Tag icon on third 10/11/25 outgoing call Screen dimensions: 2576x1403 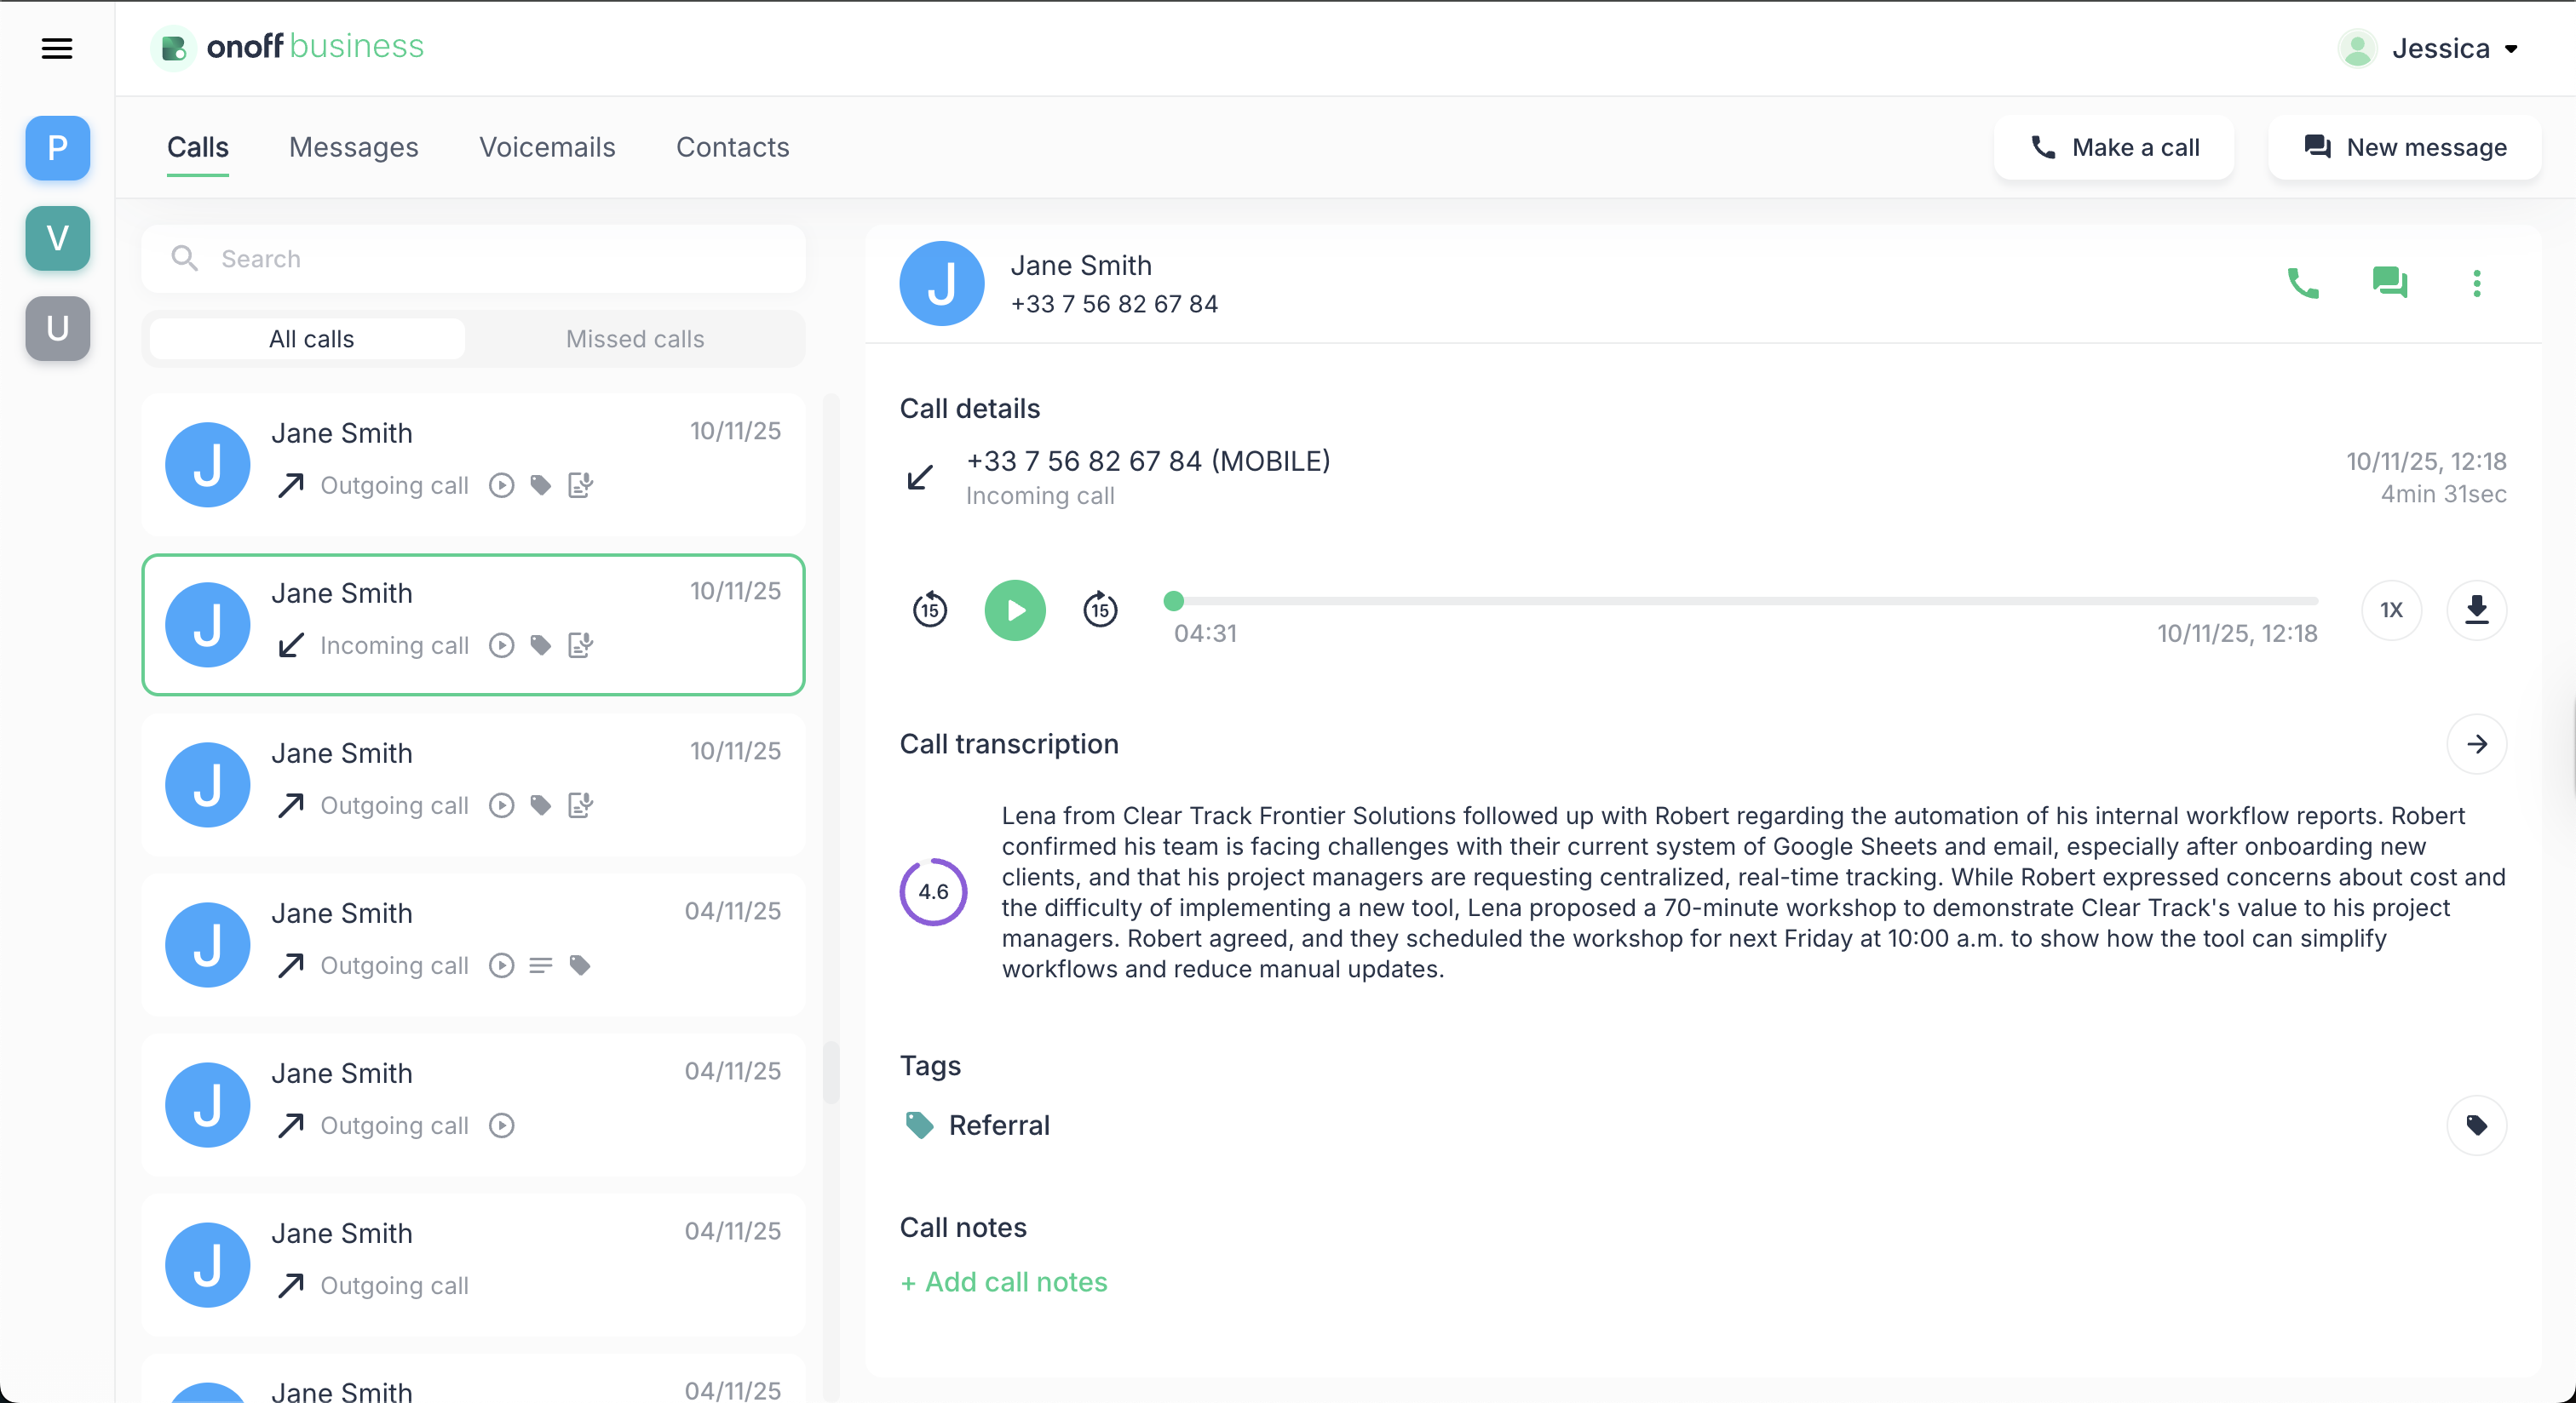(541, 805)
